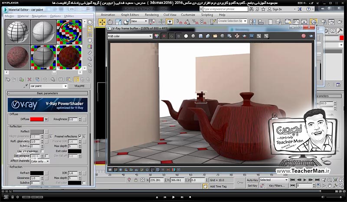The height and width of the screenshot is (202, 347).
Task: Pick material from object eyedropper icon
Action: coord(26,86)
